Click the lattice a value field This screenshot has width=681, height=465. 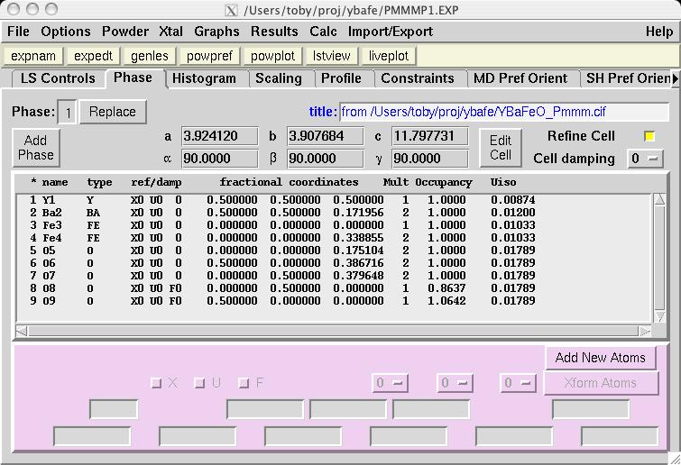tap(220, 136)
